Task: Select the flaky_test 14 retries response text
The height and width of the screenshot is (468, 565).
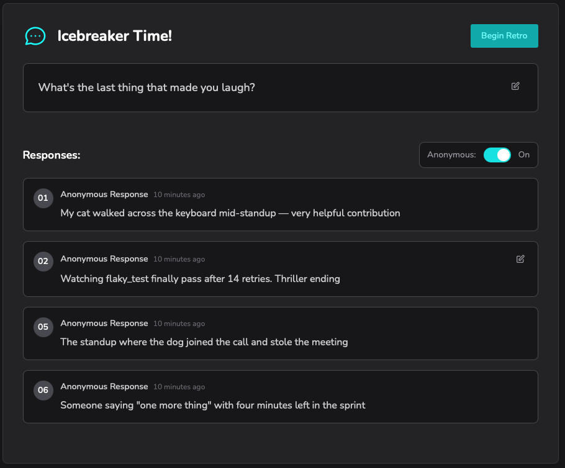Action: [x=201, y=279]
